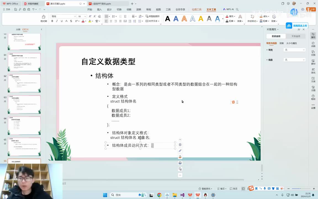Select gray gradient text style preset A
318x199 pixels.
click(x=209, y=19)
